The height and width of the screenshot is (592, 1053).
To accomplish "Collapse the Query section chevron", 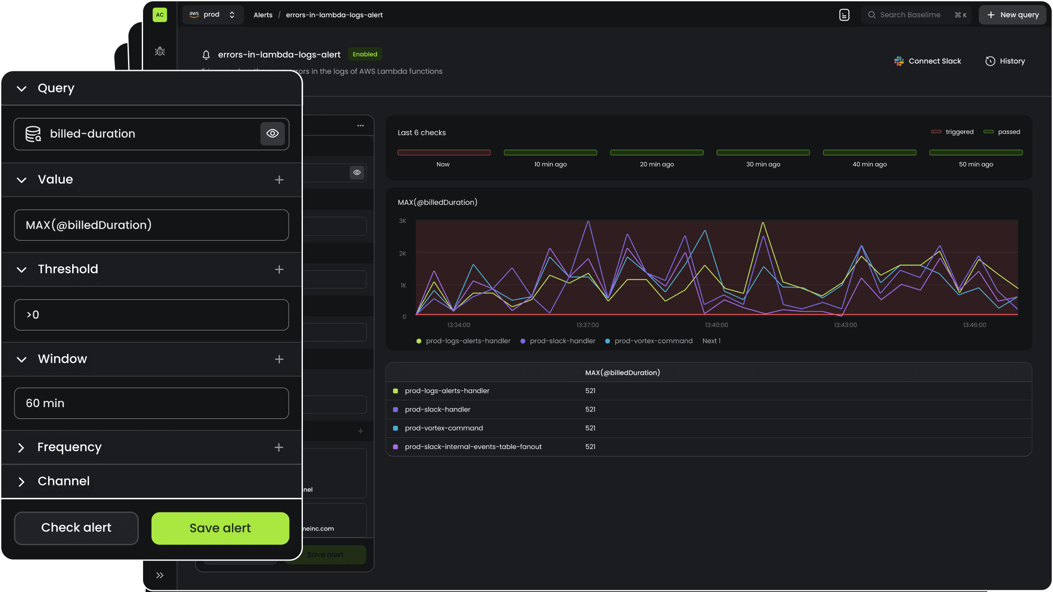I will click(21, 89).
